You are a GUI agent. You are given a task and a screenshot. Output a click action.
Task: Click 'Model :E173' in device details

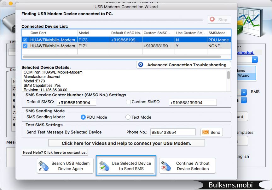click(x=34, y=81)
